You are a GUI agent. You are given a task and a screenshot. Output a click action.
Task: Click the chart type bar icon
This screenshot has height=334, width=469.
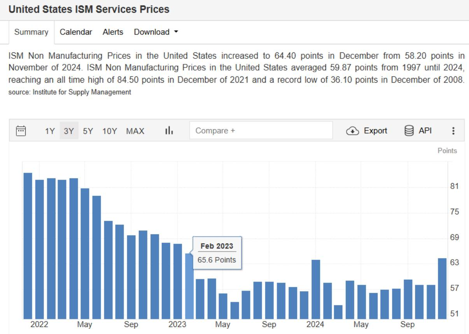(x=169, y=131)
